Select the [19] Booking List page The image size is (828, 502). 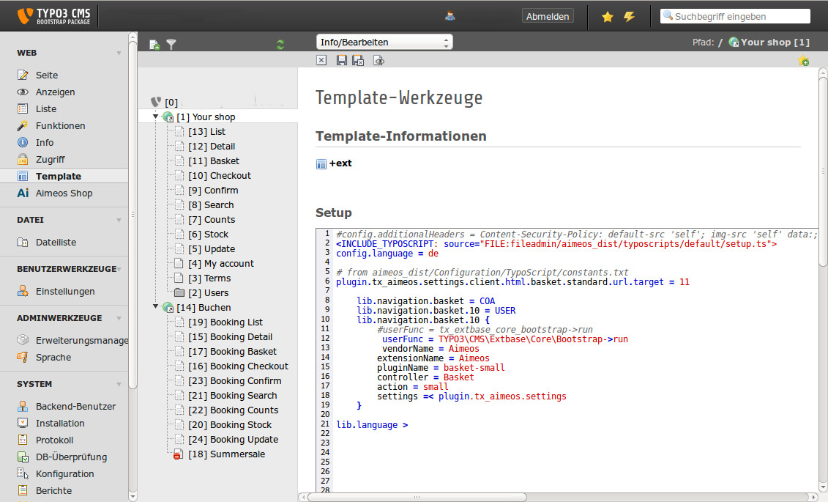225,322
